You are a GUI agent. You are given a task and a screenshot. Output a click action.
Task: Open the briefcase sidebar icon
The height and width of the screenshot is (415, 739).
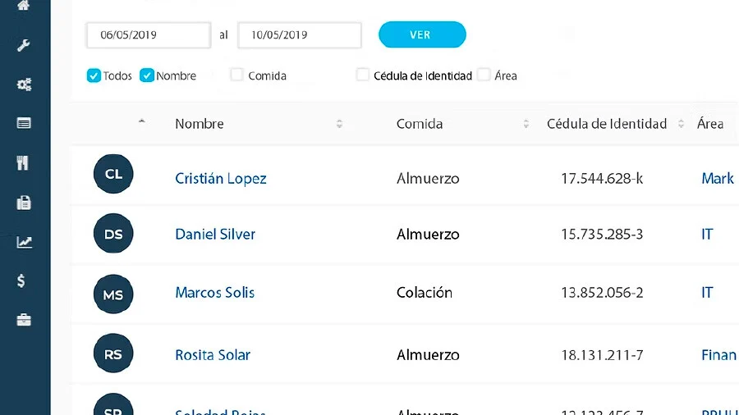click(x=24, y=320)
